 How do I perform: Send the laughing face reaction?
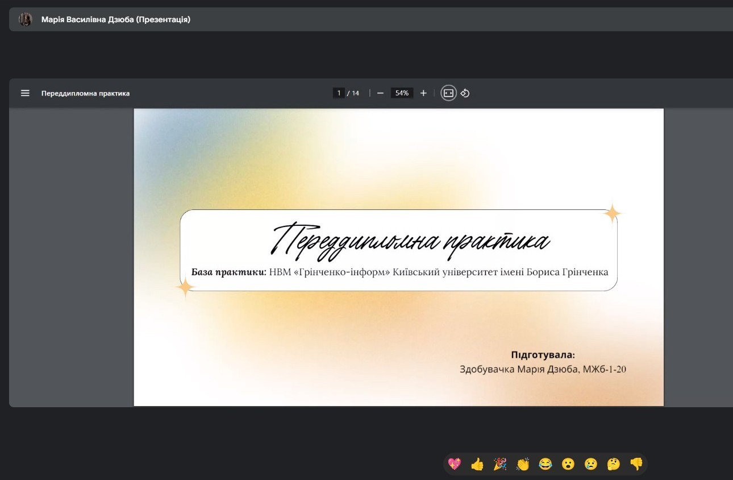point(545,464)
